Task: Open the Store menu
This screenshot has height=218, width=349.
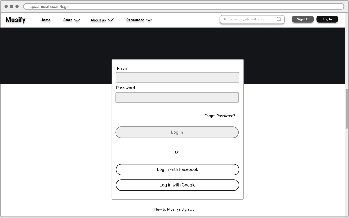Action: 68,20
